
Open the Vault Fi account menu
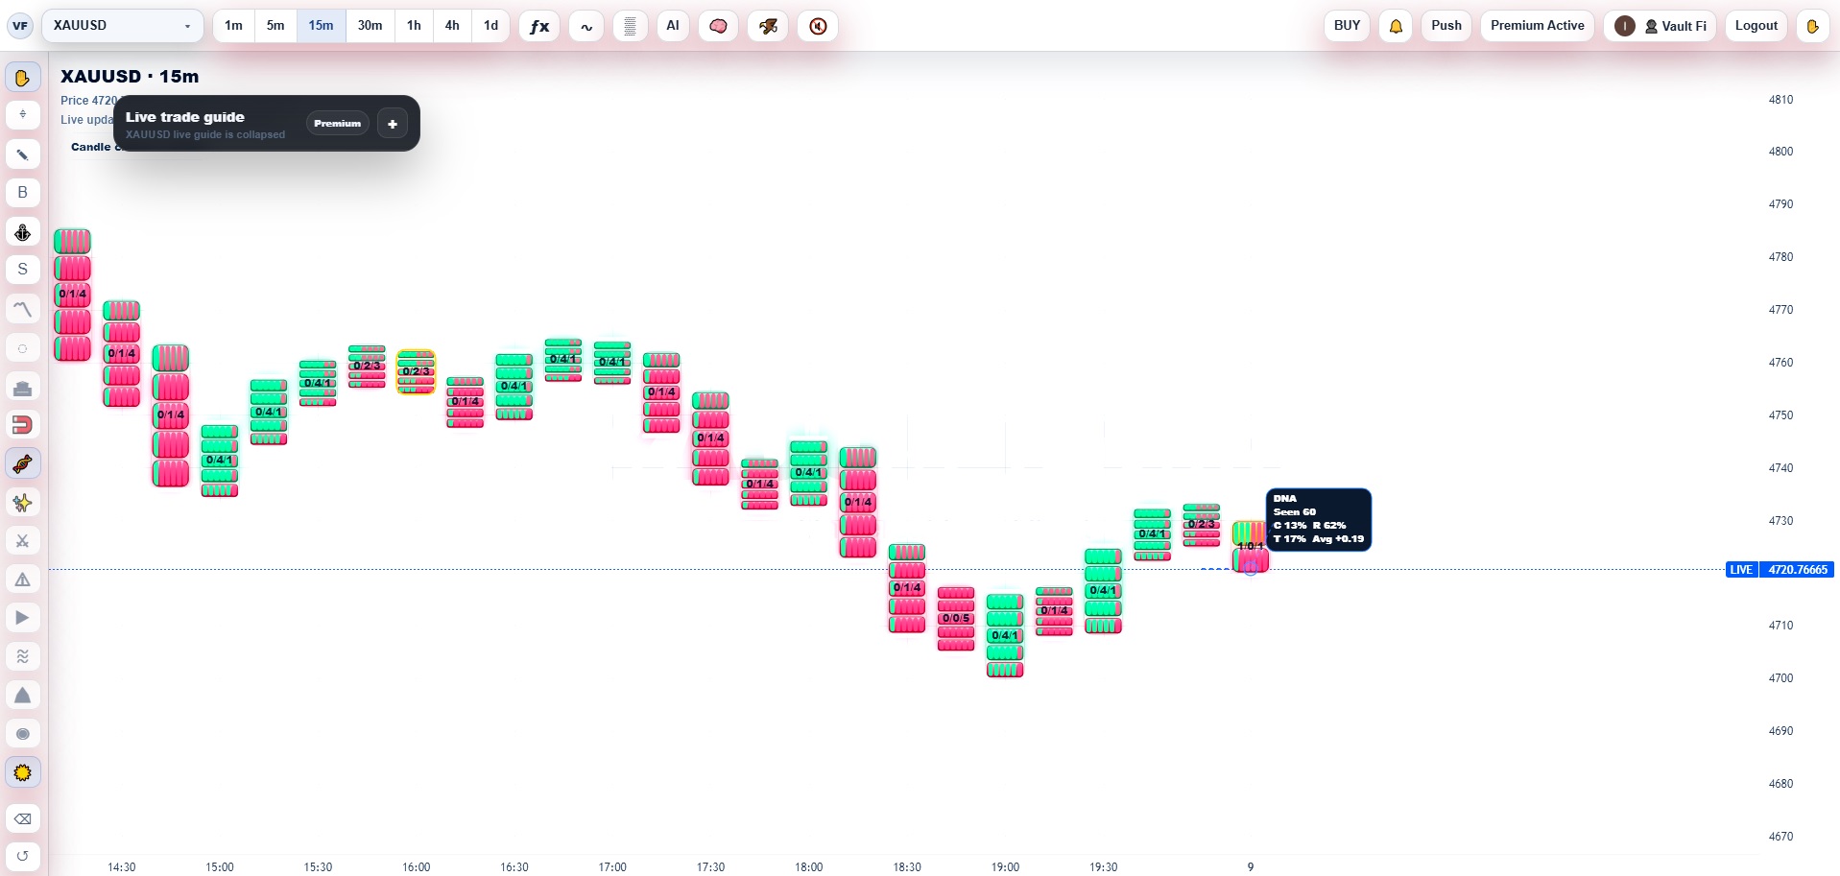[1660, 26]
